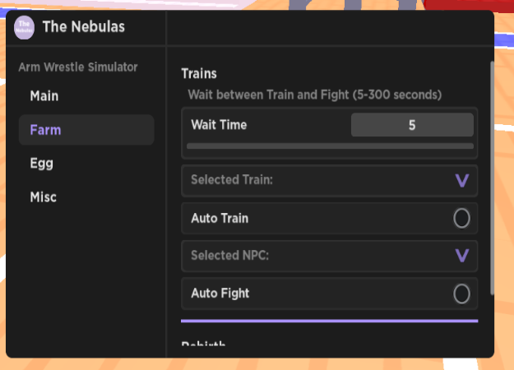Click the Wait Time slider track
514x370 pixels.
click(330, 146)
